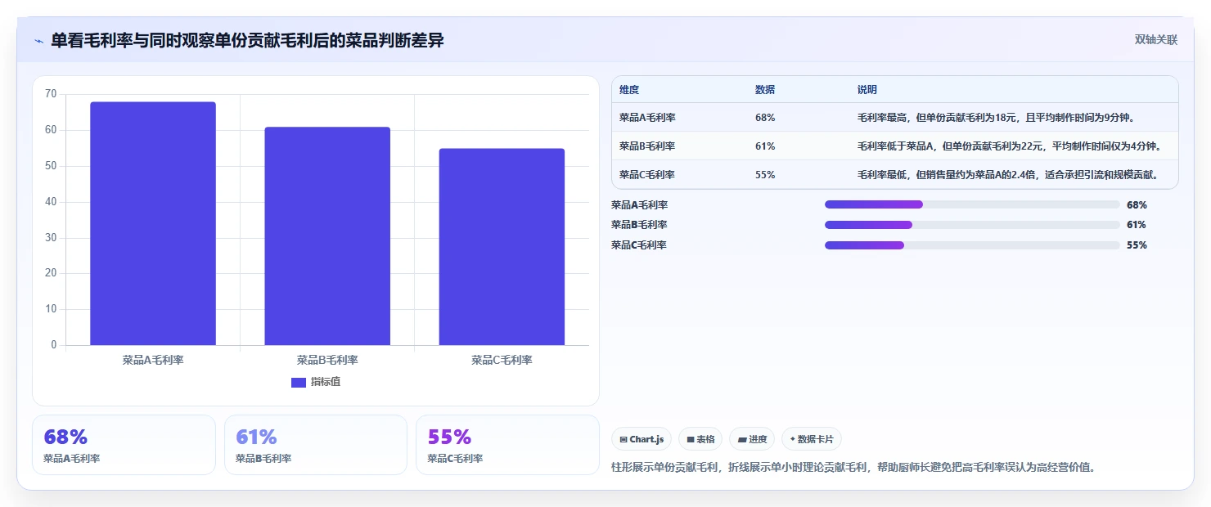The height and width of the screenshot is (507, 1211).
Task: Click the 菜品A毛利率 progress bar
Action: coord(972,204)
